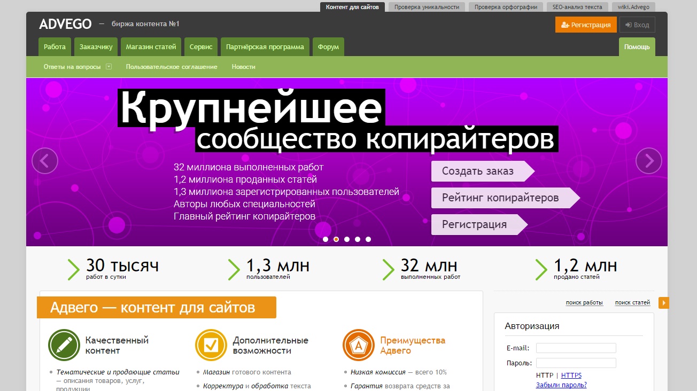Select the last carousel indicator dot
The image size is (697, 391).
368,239
